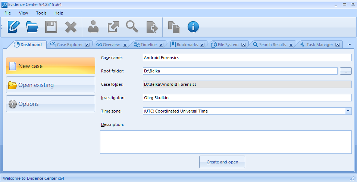Close the Overview tab
The image size is (357, 182).
(125, 45)
